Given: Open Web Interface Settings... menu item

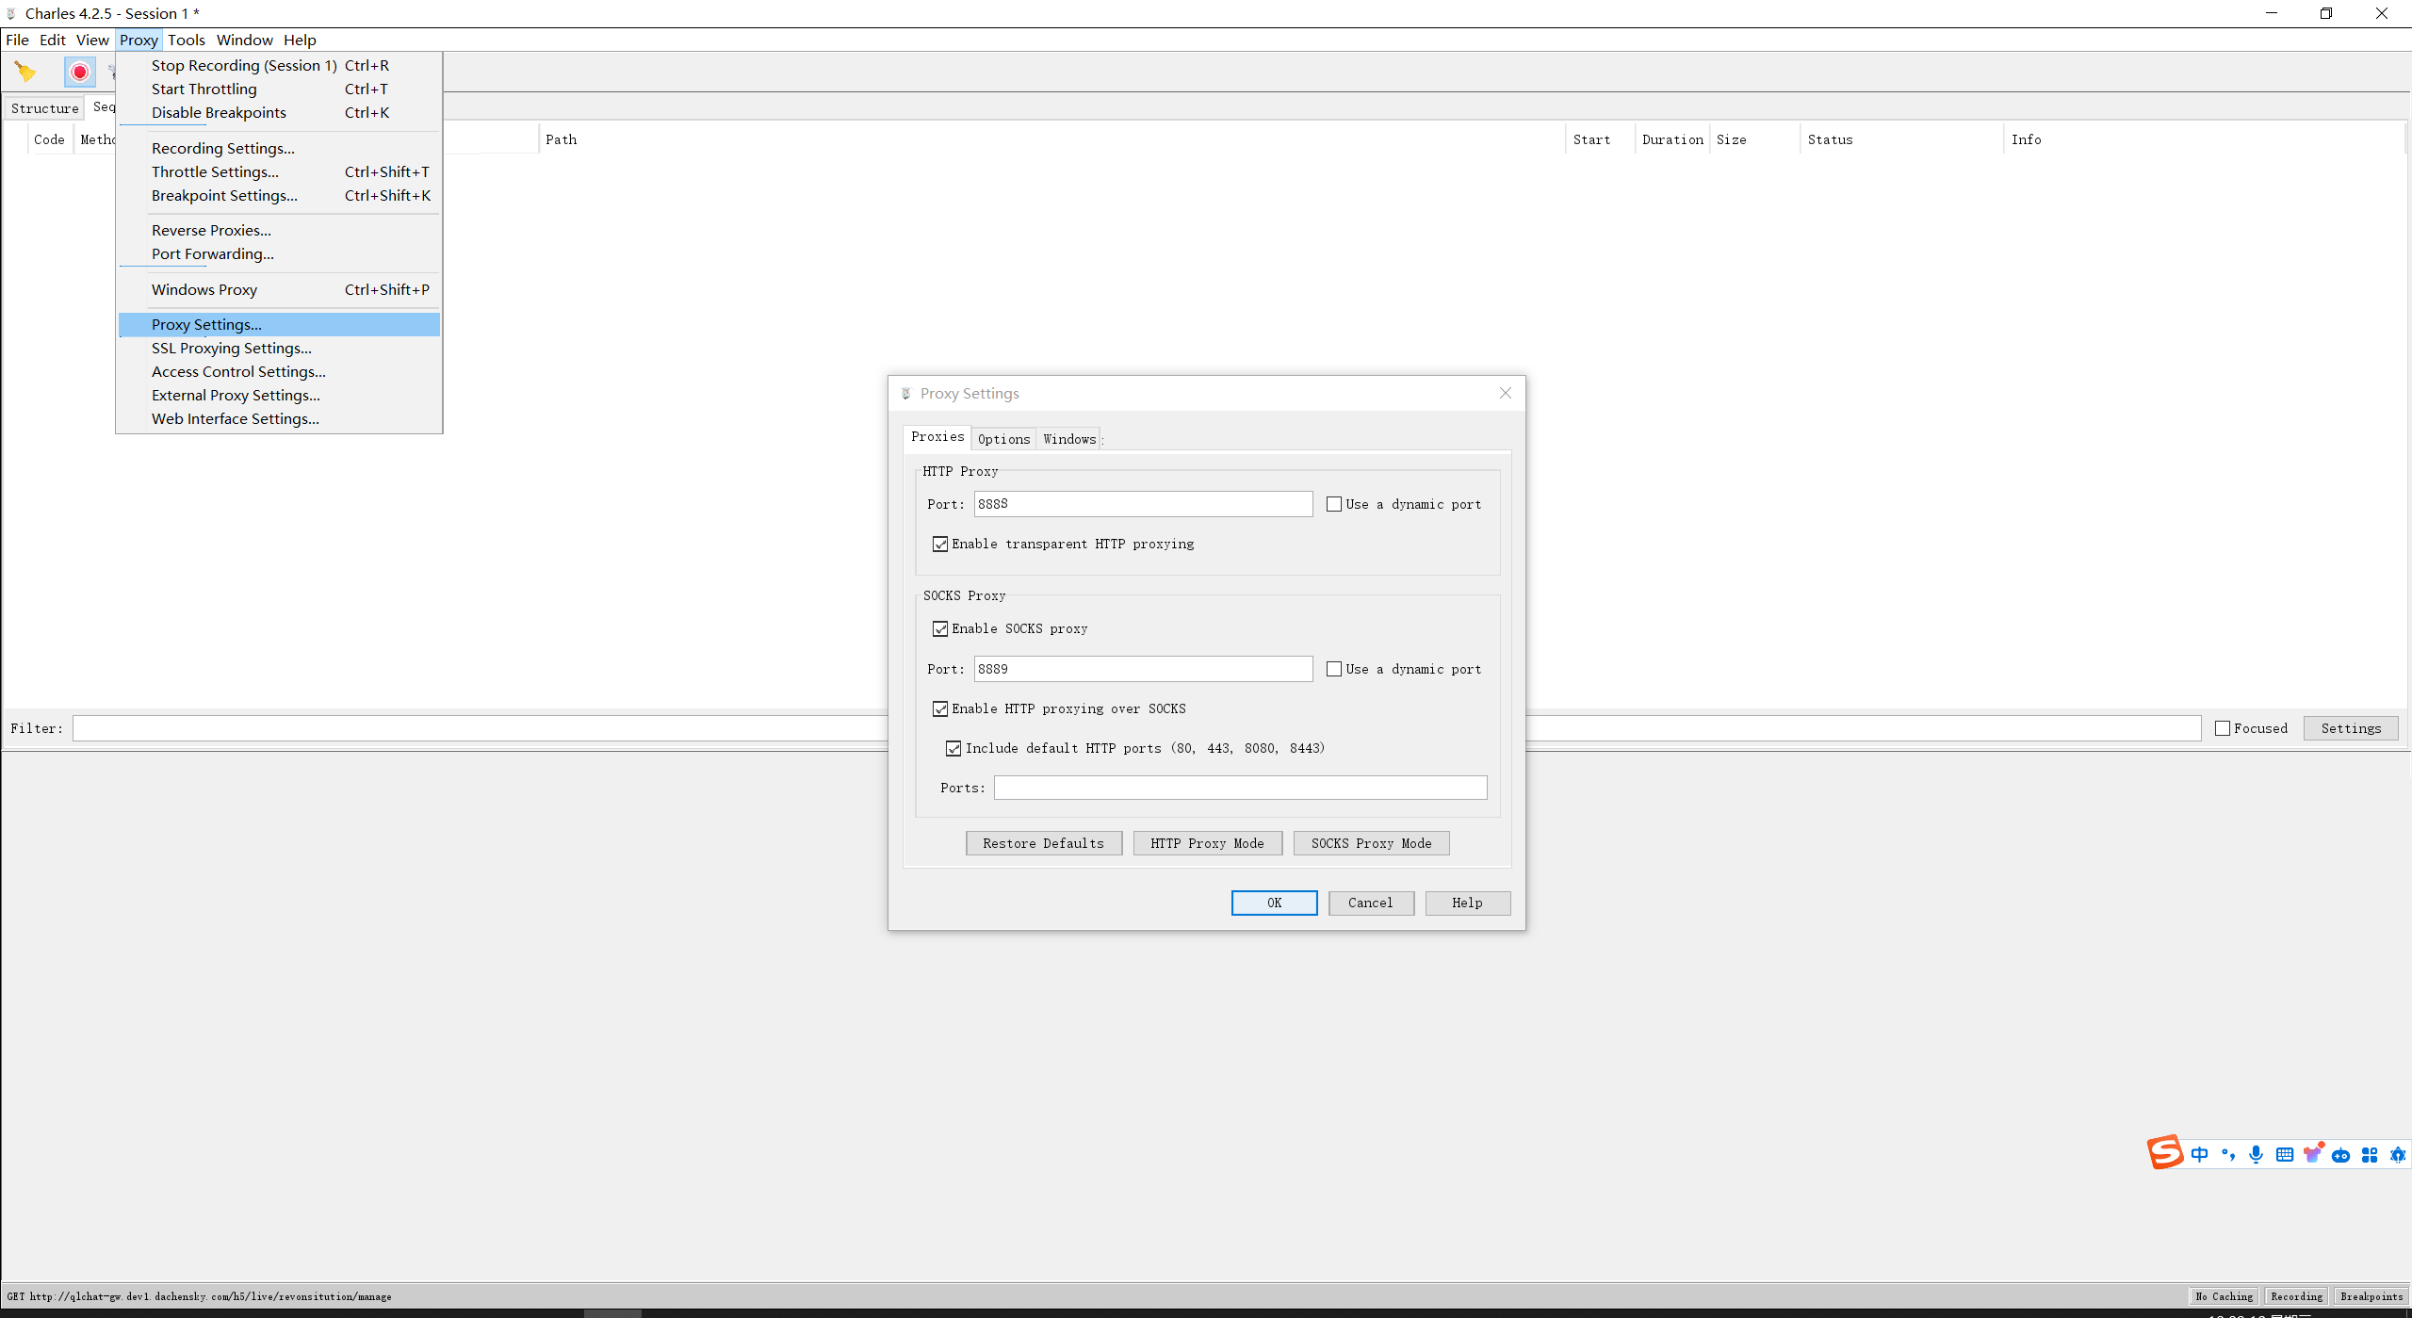Looking at the screenshot, I should 279,418.
